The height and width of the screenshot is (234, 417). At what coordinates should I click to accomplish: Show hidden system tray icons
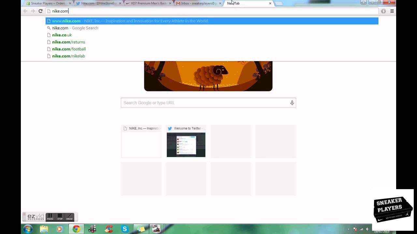tap(348, 229)
